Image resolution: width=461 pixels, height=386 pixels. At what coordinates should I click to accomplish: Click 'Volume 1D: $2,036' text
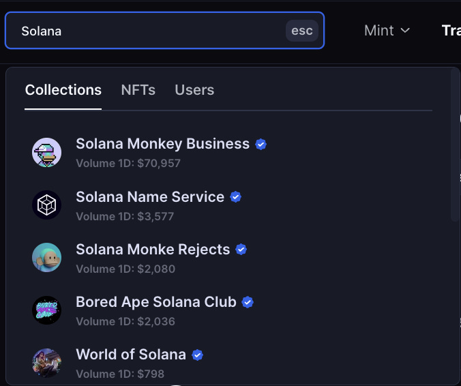pos(125,321)
